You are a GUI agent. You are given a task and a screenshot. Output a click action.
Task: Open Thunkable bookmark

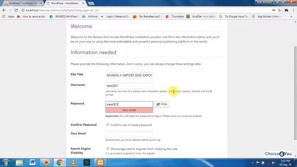(174, 17)
